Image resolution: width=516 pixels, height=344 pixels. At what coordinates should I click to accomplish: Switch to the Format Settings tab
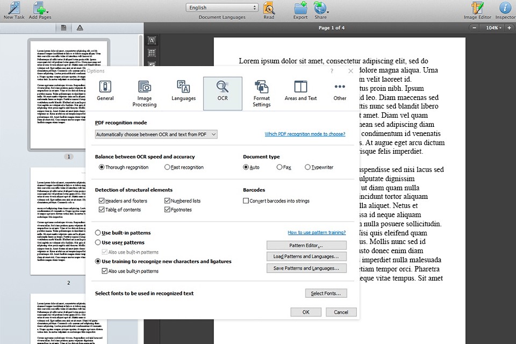click(261, 93)
